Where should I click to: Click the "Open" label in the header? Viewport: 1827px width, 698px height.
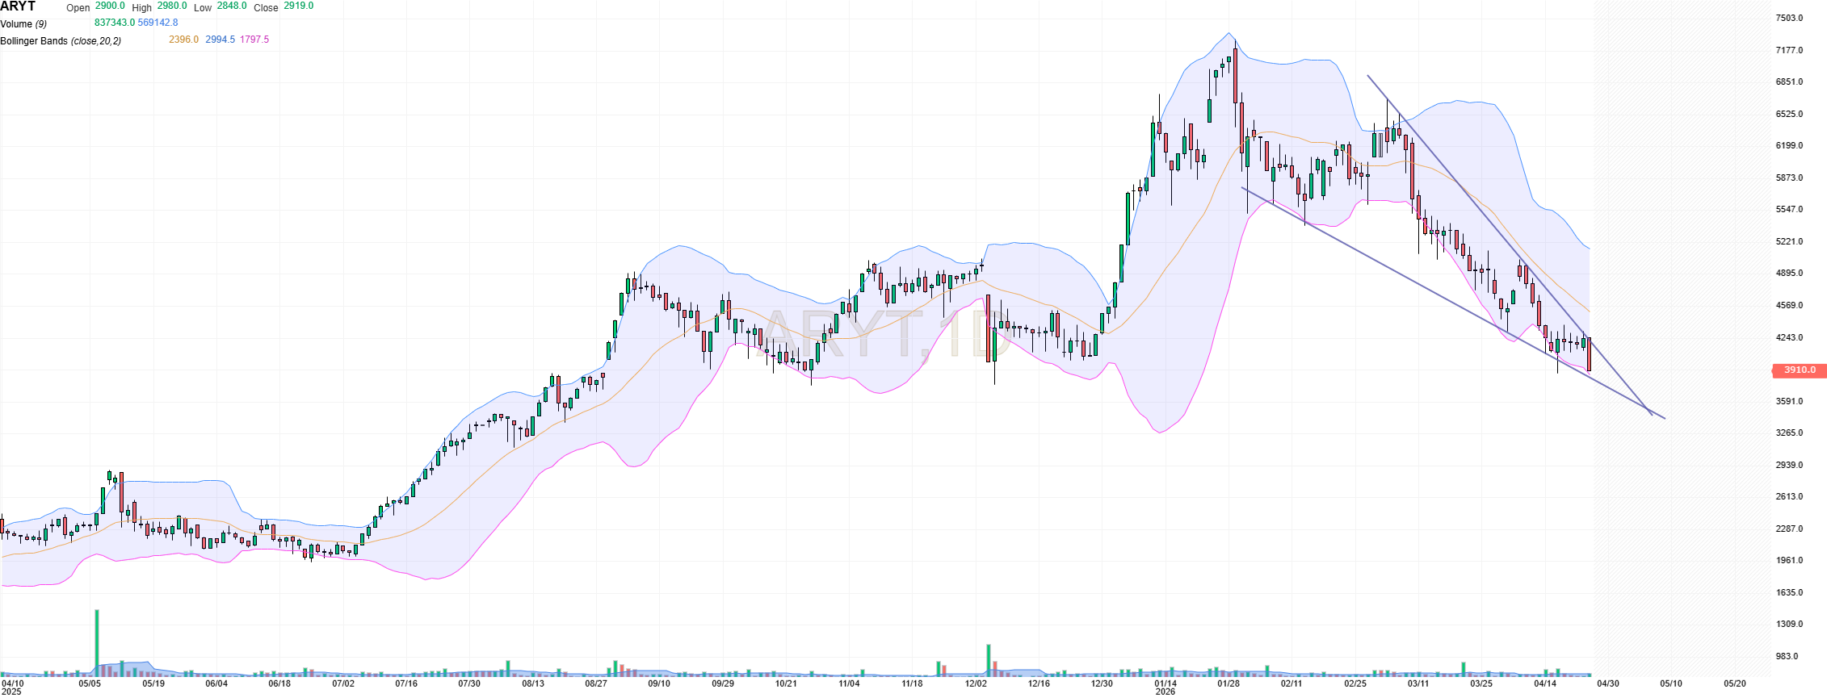pyautogui.click(x=78, y=8)
